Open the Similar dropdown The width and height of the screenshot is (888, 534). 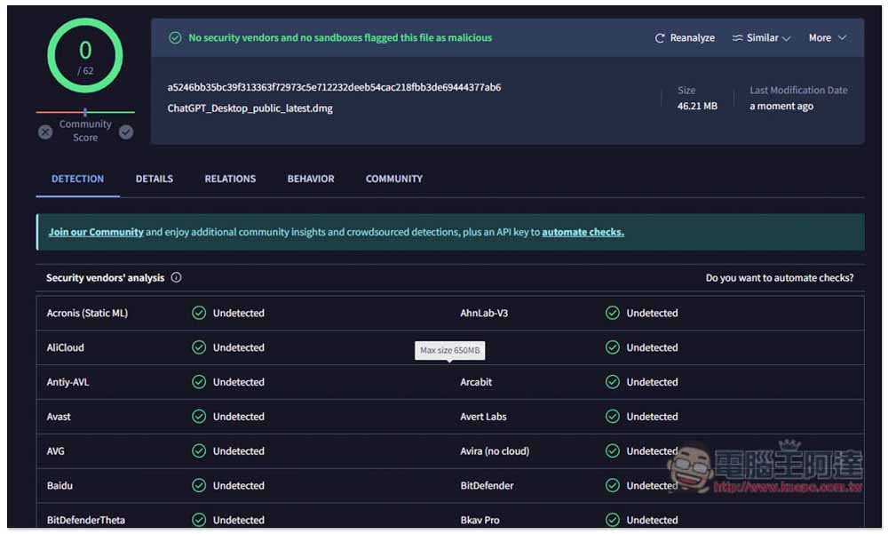pos(761,38)
